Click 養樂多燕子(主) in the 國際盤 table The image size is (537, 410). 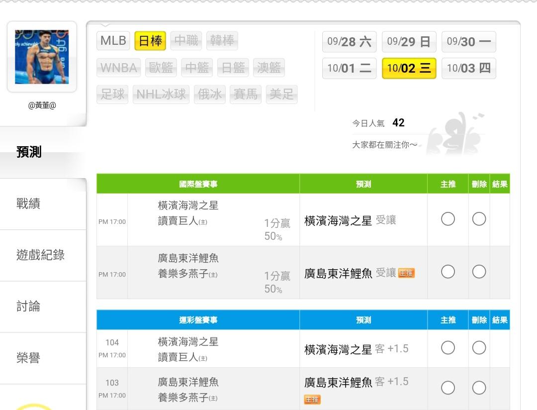(x=187, y=274)
